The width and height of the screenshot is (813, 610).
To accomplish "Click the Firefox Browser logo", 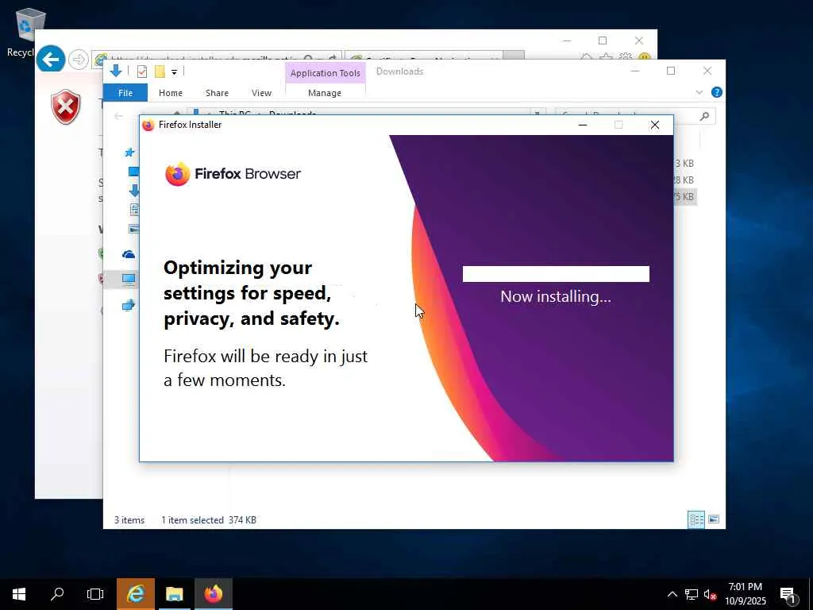I will point(233,174).
